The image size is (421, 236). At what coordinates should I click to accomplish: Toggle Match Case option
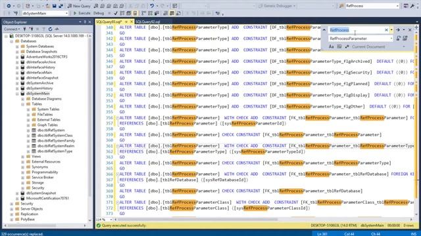coord(332,47)
